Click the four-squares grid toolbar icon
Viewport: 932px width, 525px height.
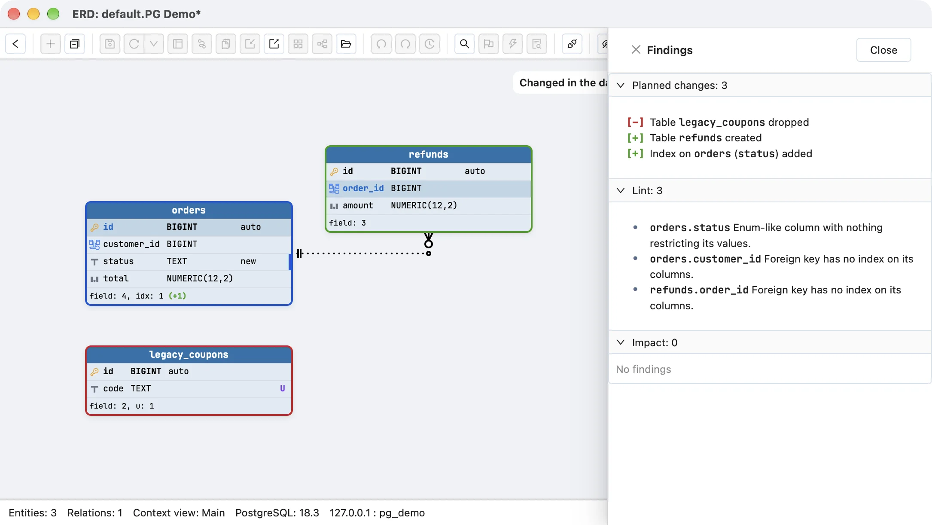pos(298,44)
